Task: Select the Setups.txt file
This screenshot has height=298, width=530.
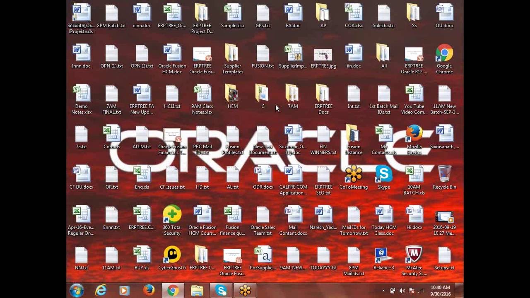Action: pos(444,259)
